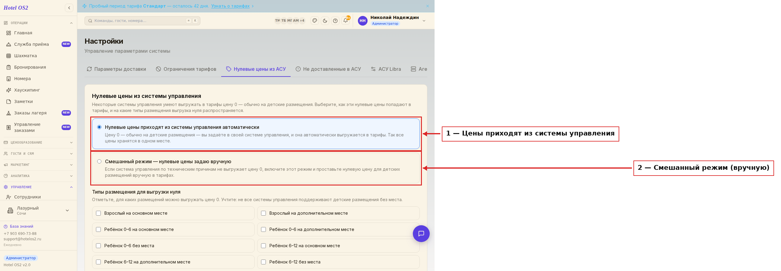Click the Заметки note icon
Viewport: 781px width, 271px height.
coord(9,102)
